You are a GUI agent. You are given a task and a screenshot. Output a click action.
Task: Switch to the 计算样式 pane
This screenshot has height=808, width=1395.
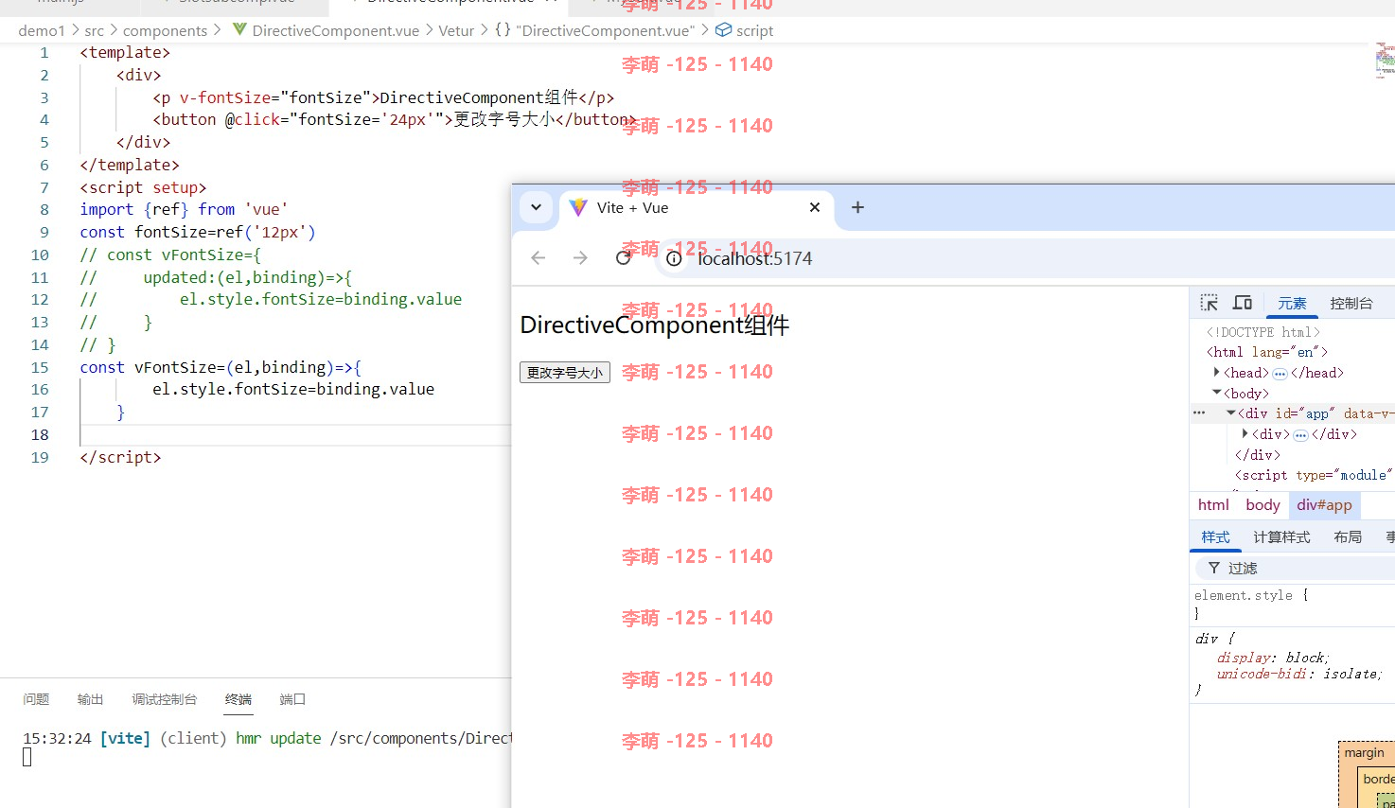(x=1281, y=537)
